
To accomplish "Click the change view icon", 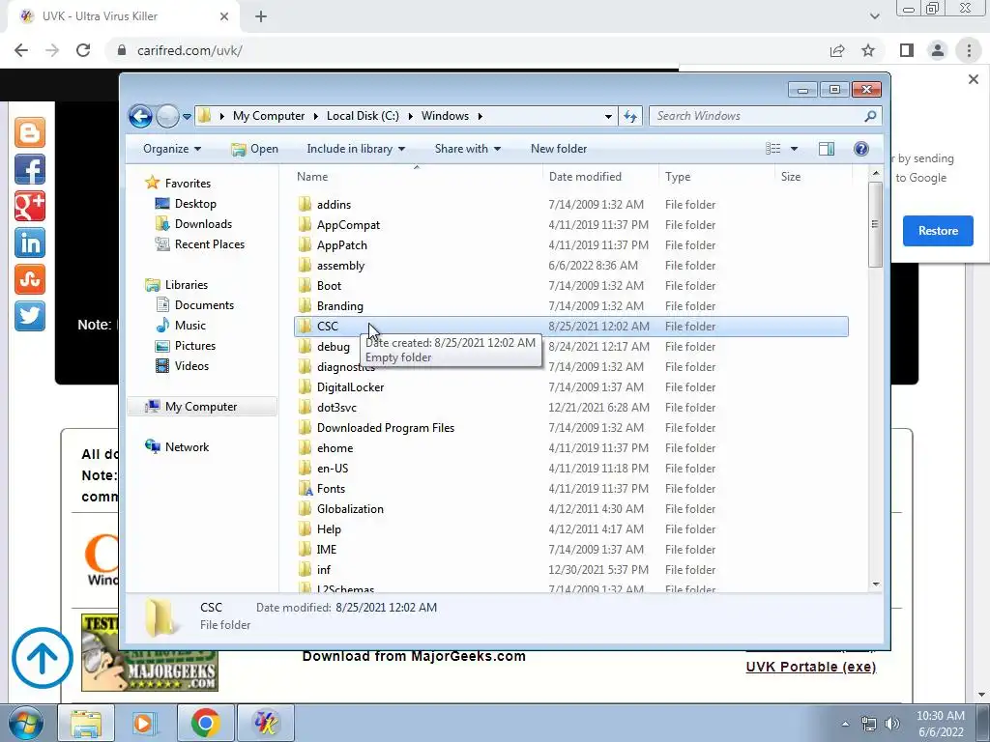I will pos(772,149).
